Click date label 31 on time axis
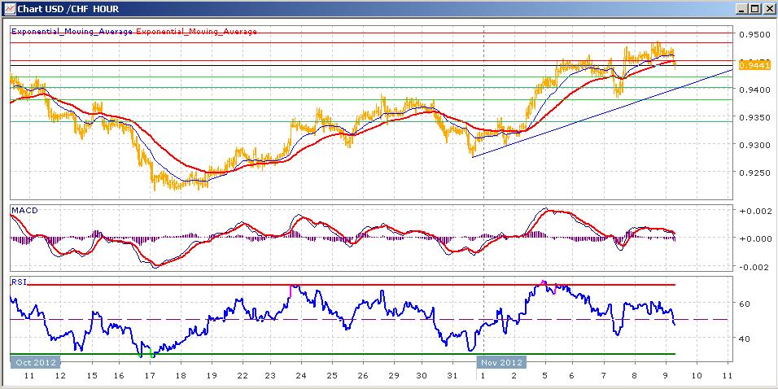The width and height of the screenshot is (778, 389). coord(452,376)
